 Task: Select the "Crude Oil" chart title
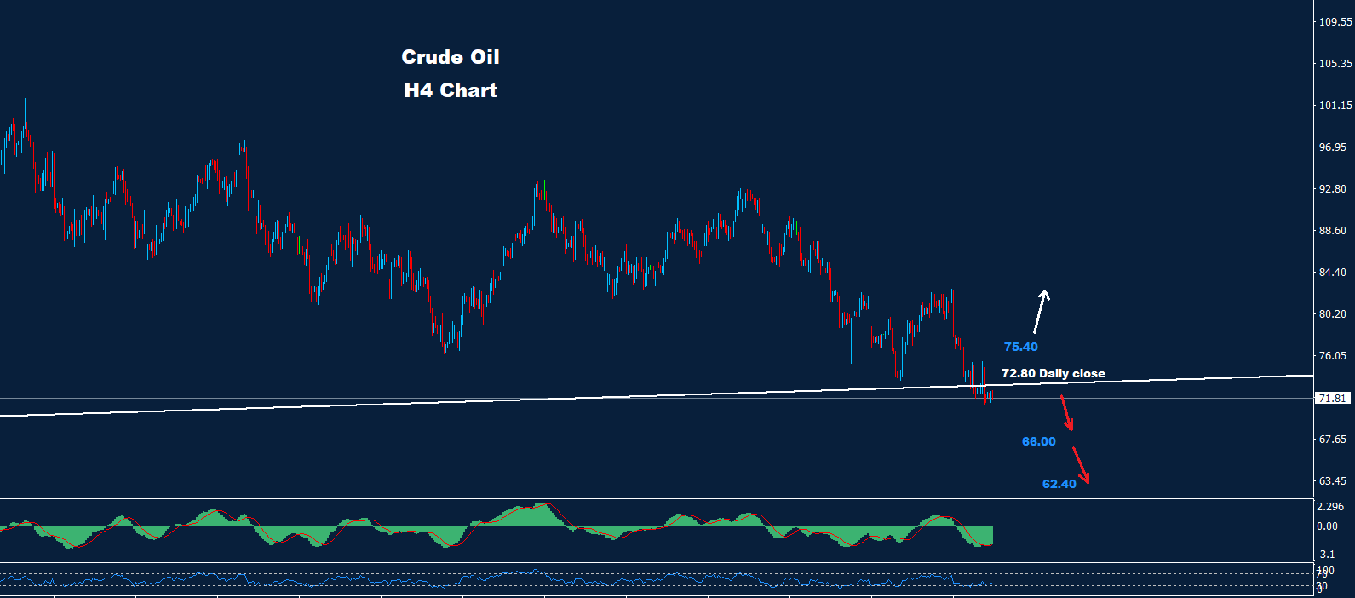[x=451, y=57]
